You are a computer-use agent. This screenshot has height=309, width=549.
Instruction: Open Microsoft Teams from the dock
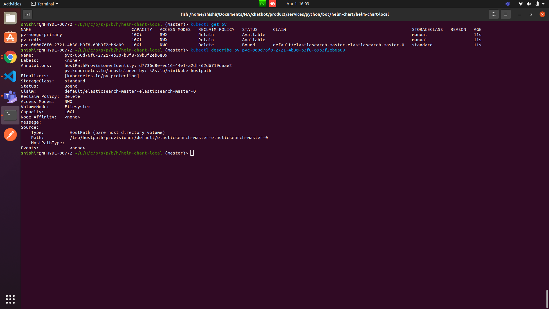(10, 96)
